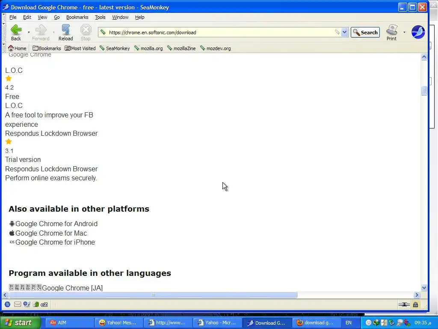Reload the current page

point(65,33)
